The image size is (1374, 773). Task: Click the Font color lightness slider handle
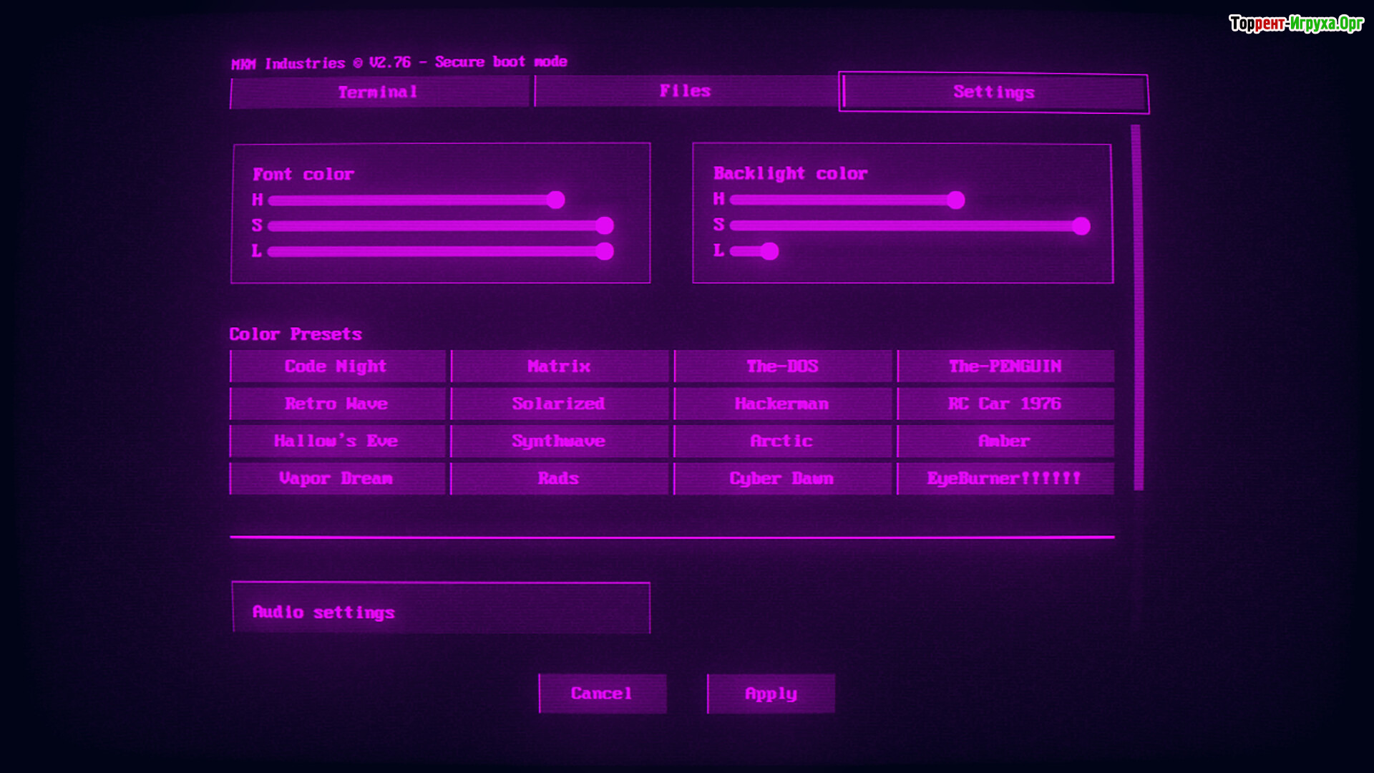(x=605, y=251)
